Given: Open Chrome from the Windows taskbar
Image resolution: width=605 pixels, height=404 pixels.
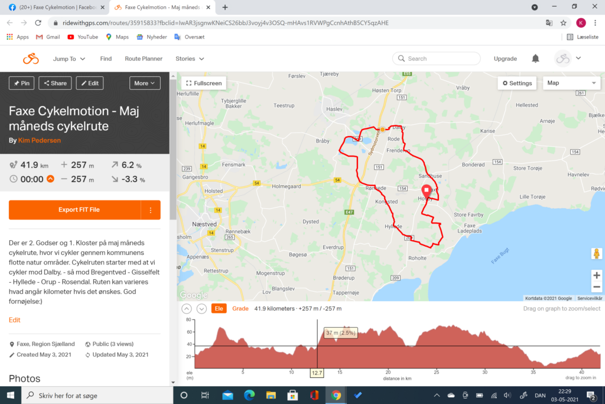Looking at the screenshot, I should pos(336,395).
